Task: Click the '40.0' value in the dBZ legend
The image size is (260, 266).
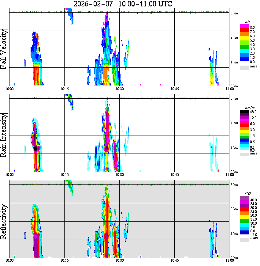Action: coord(254,200)
